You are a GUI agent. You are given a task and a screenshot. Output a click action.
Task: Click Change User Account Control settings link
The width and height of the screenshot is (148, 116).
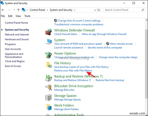click(79, 21)
